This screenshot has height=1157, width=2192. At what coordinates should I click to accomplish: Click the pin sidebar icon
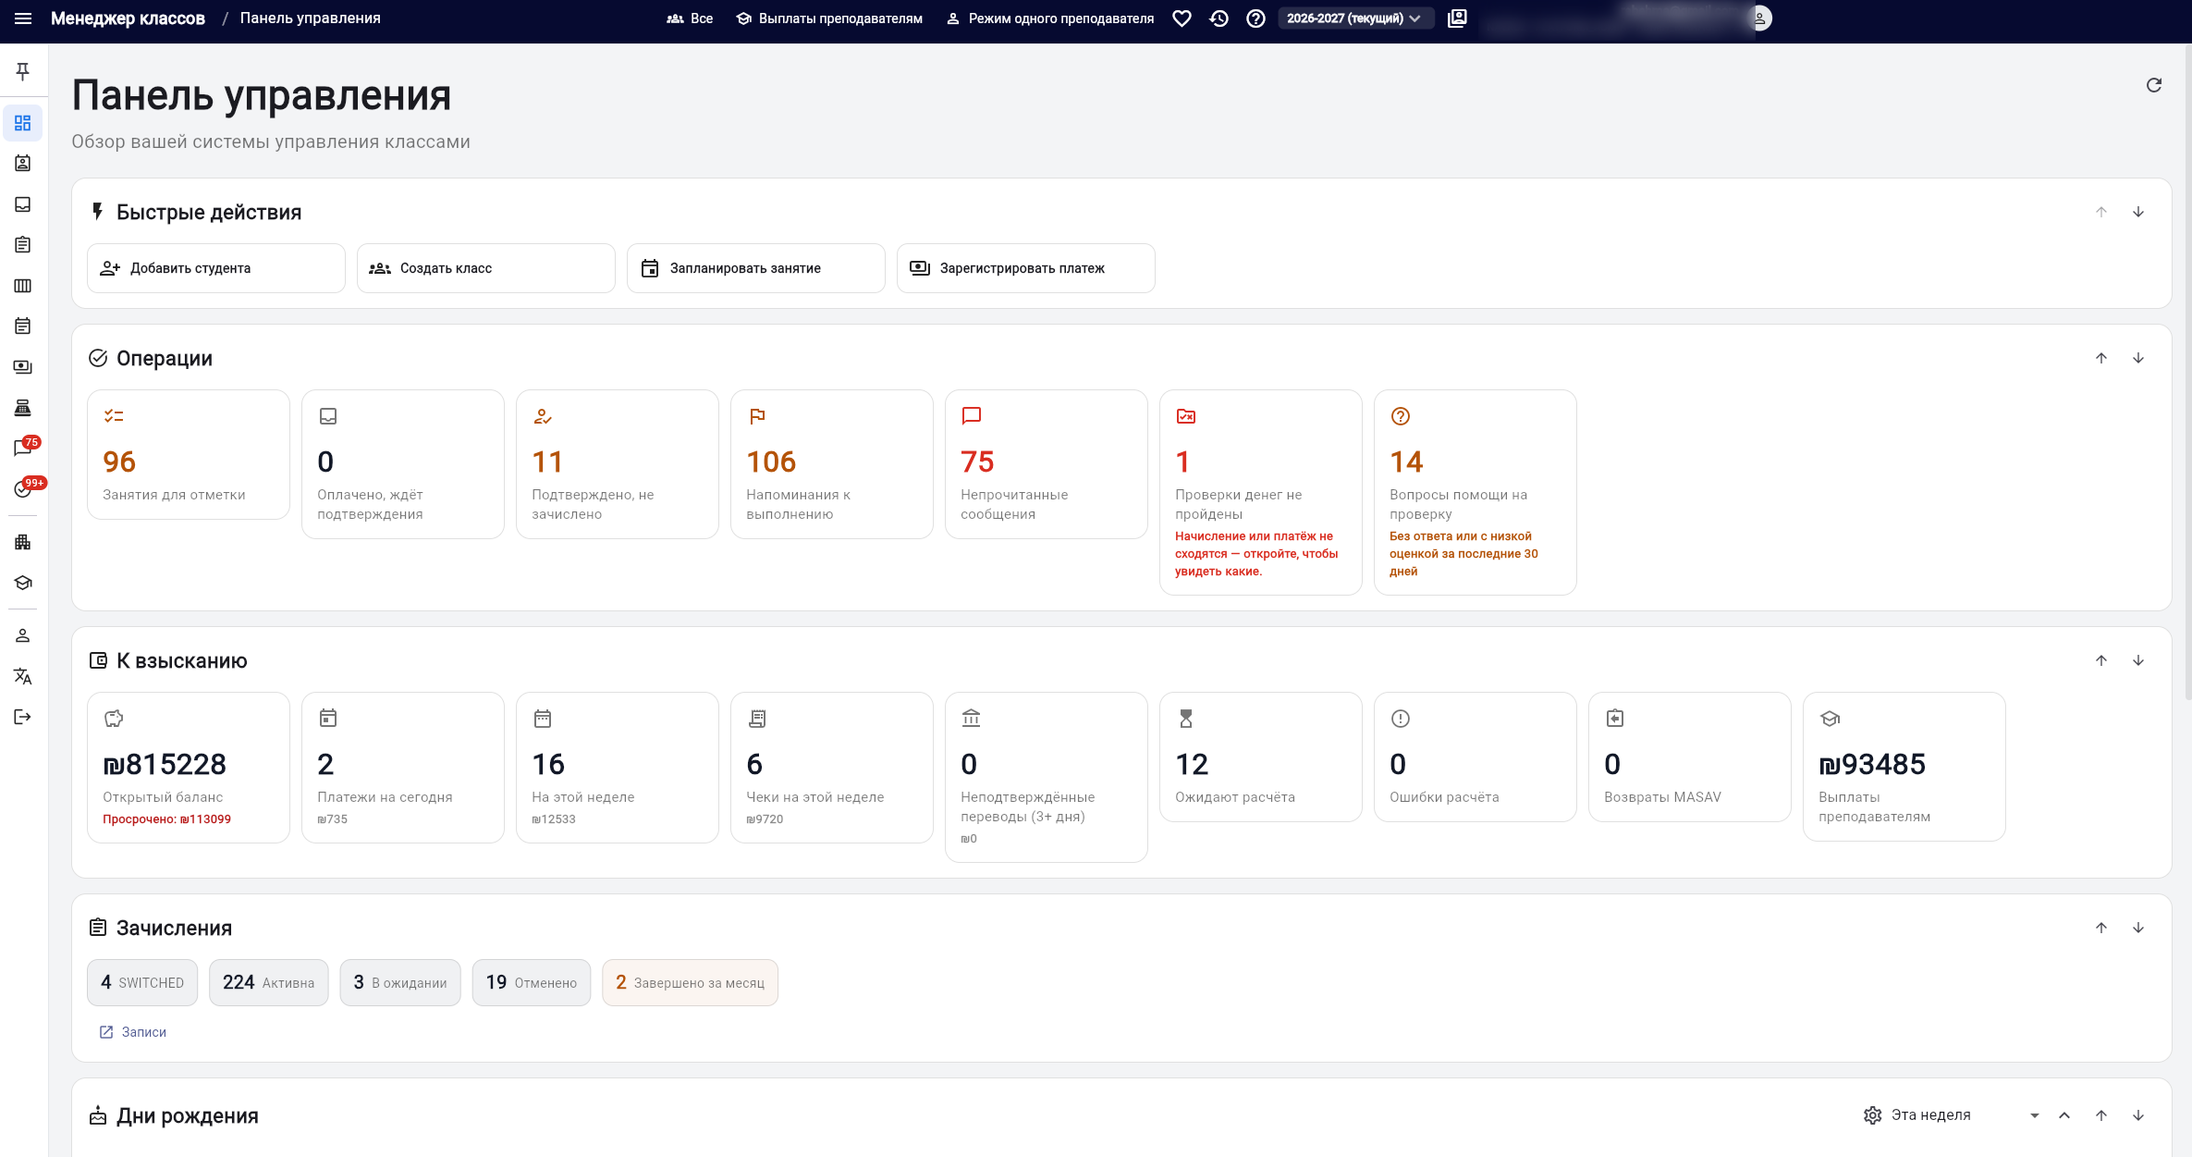pos(23,71)
